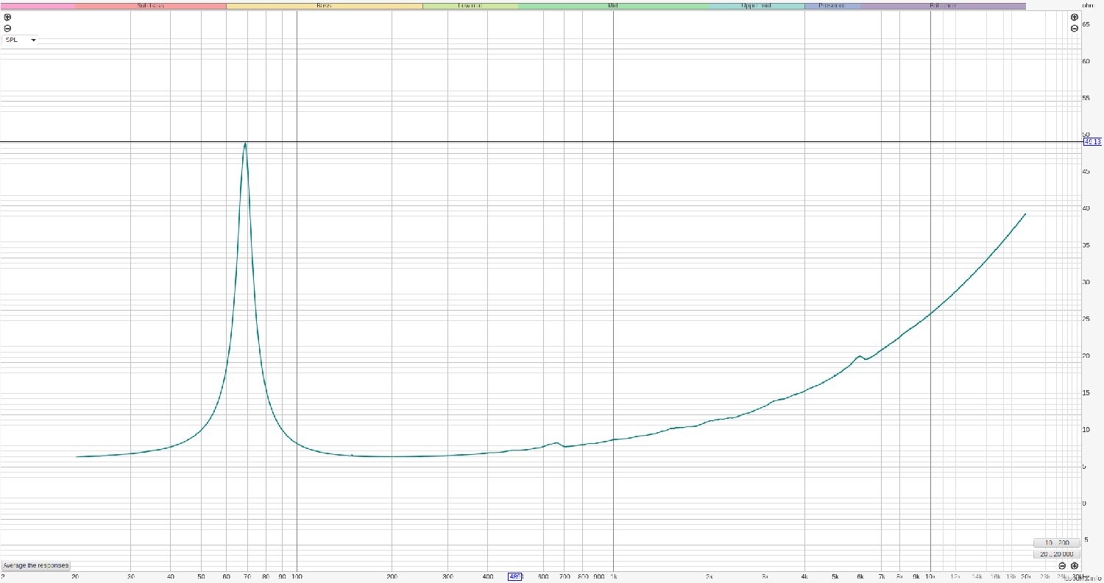Click the blue Presence frequency band

pyautogui.click(x=832, y=6)
